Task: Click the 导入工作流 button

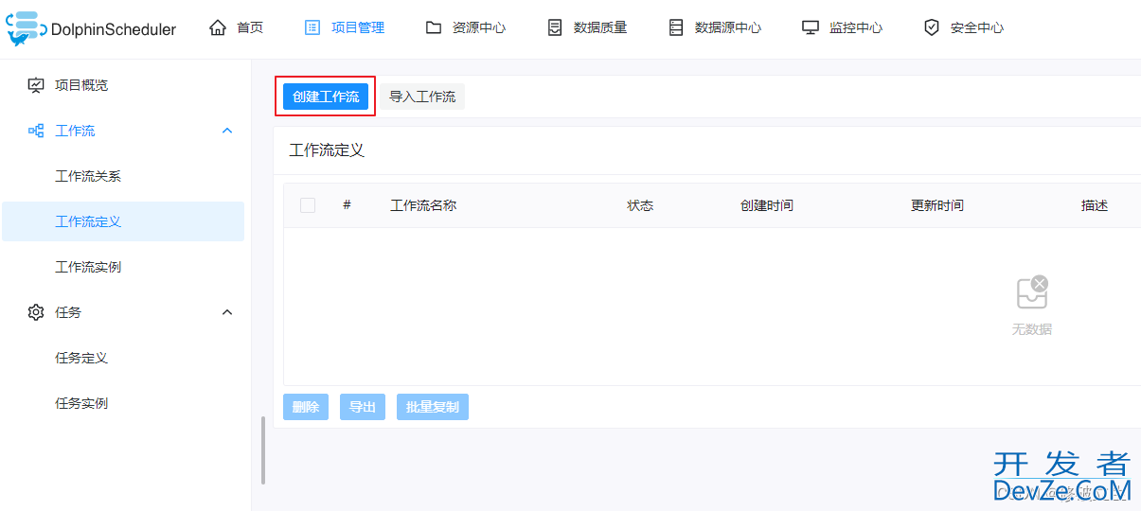Action: (422, 97)
